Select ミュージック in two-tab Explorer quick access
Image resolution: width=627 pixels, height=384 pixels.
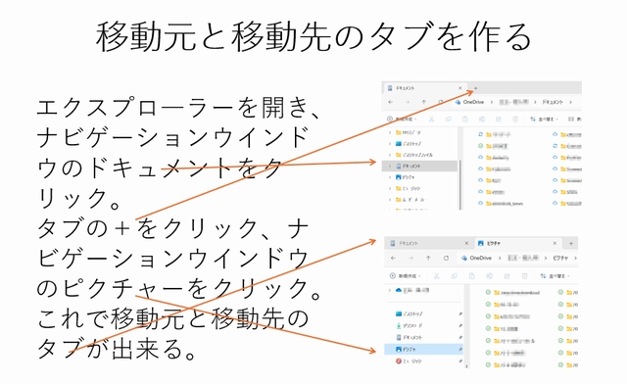pyautogui.click(x=409, y=361)
